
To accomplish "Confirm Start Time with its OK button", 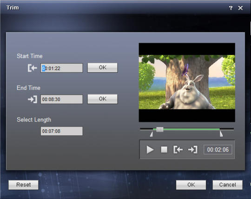I will click(x=102, y=67).
